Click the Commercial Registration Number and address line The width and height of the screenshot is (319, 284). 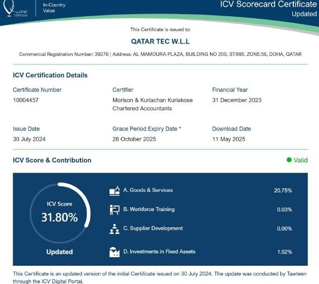161,54
